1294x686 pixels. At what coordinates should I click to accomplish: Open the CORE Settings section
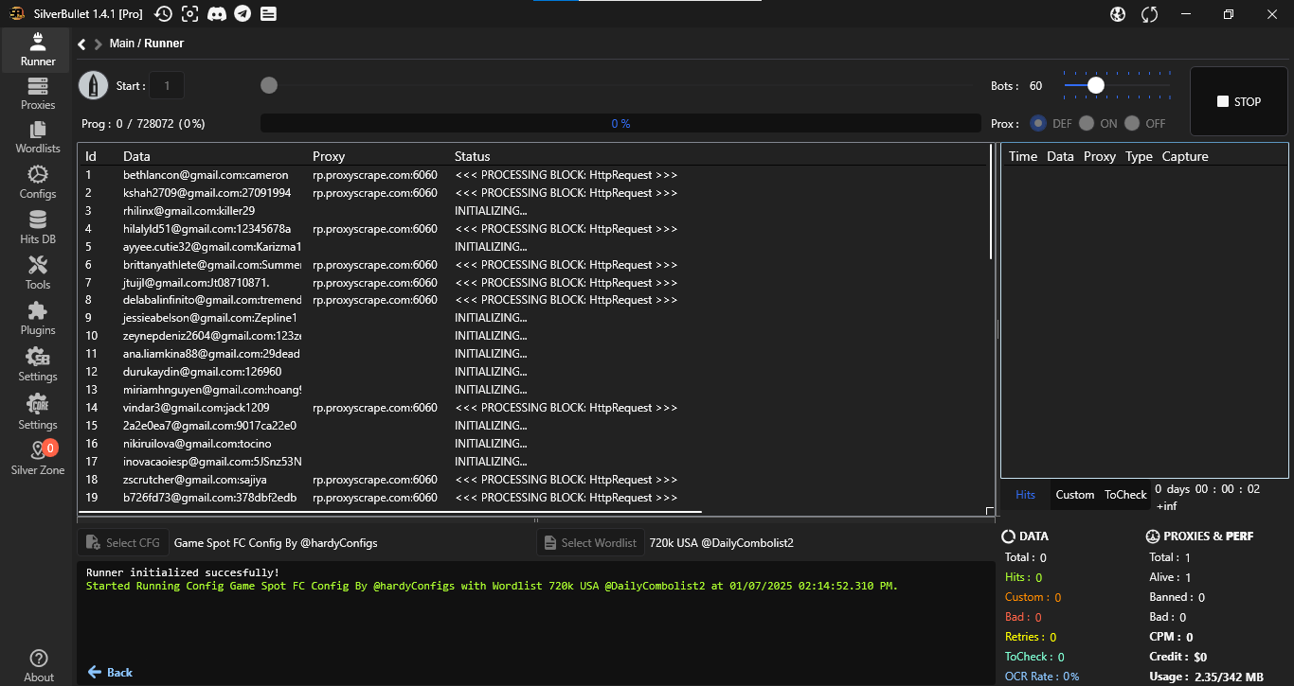pyautogui.click(x=38, y=413)
